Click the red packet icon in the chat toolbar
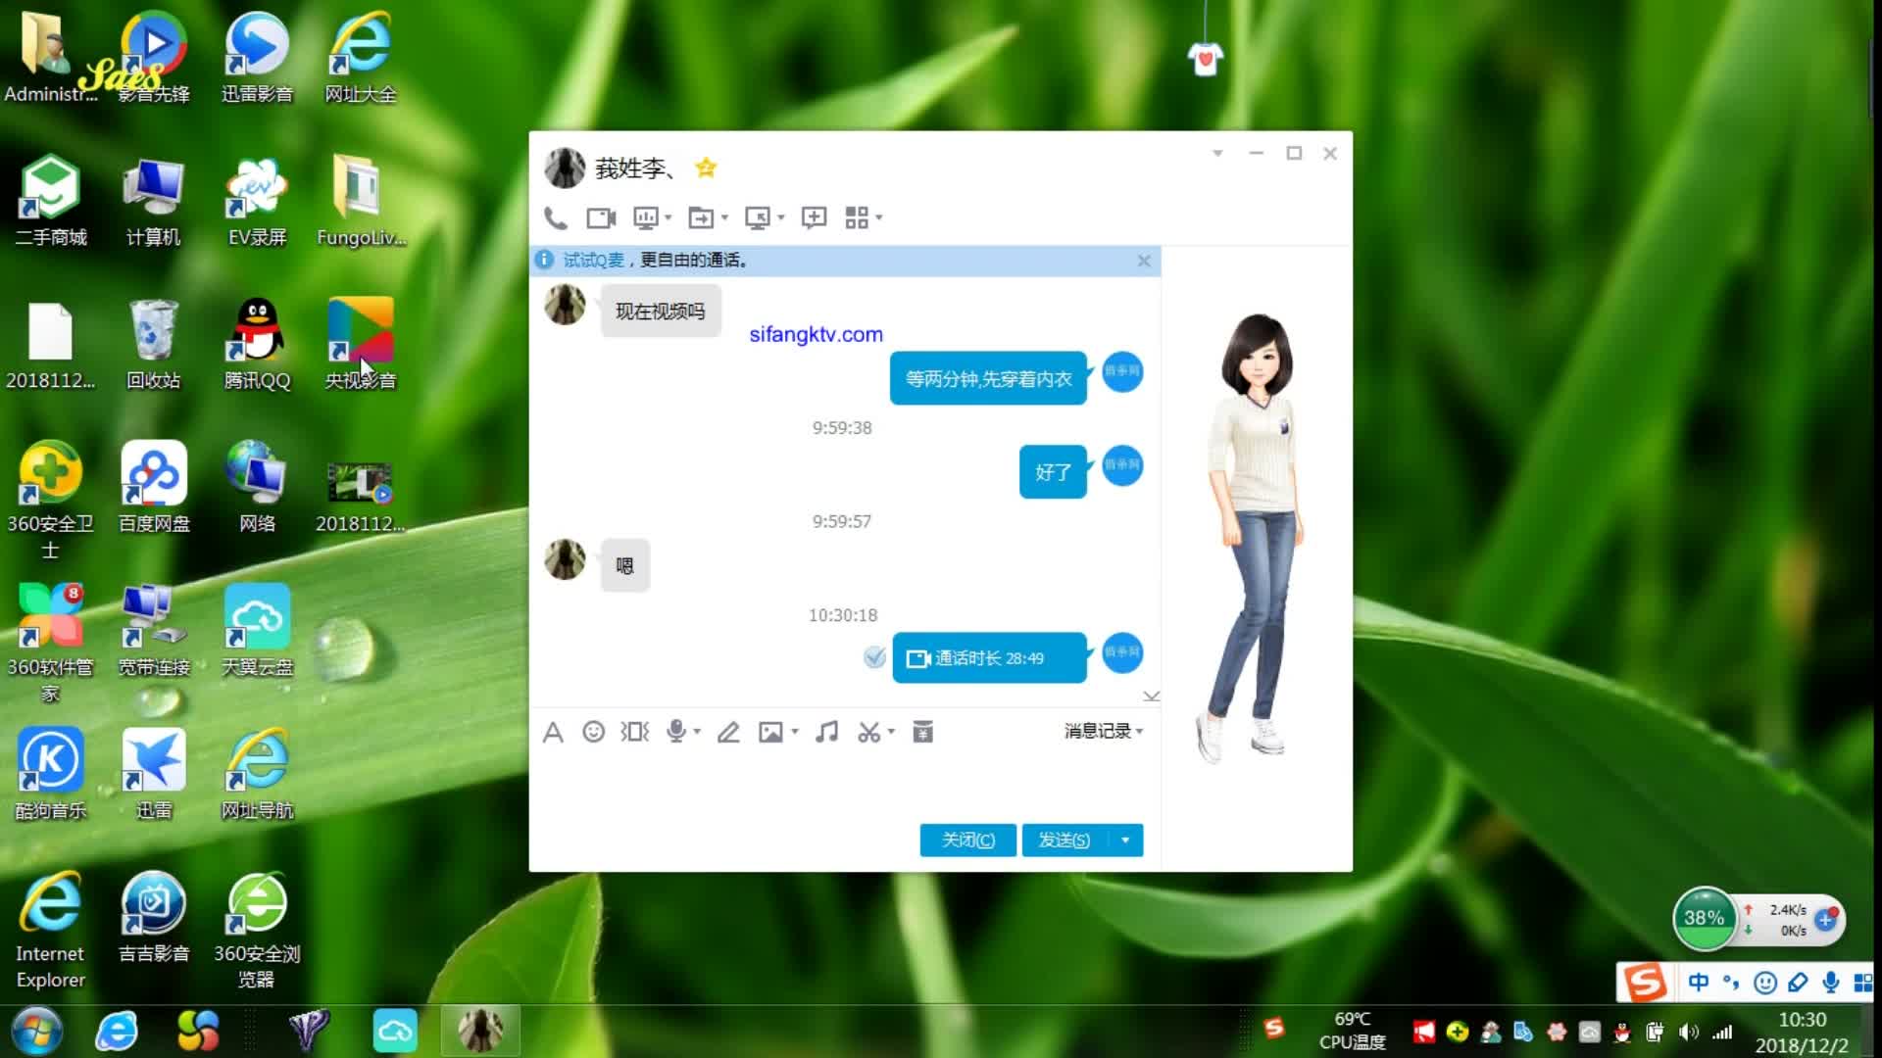The image size is (1882, 1058). [x=922, y=732]
